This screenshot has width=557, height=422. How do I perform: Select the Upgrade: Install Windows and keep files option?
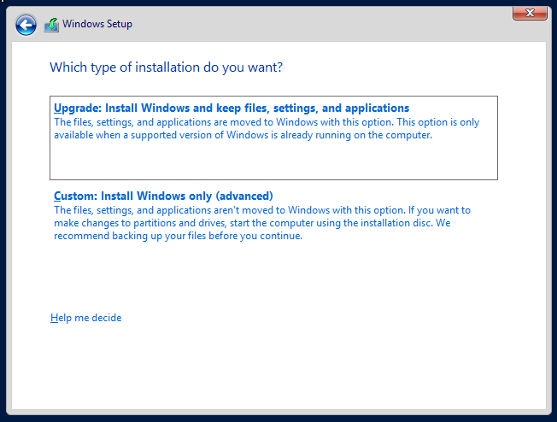pyautogui.click(x=232, y=108)
